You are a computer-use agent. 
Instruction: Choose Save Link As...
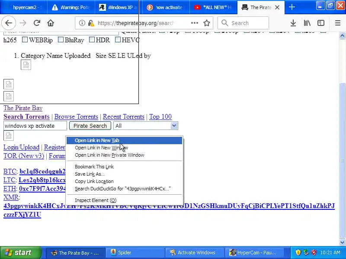(x=124, y=174)
